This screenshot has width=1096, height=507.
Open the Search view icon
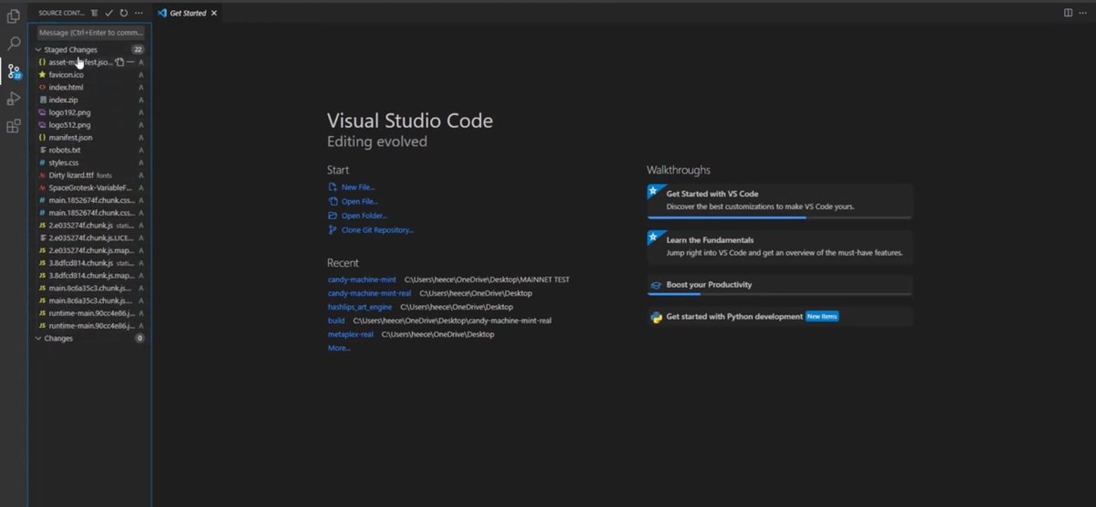[14, 43]
